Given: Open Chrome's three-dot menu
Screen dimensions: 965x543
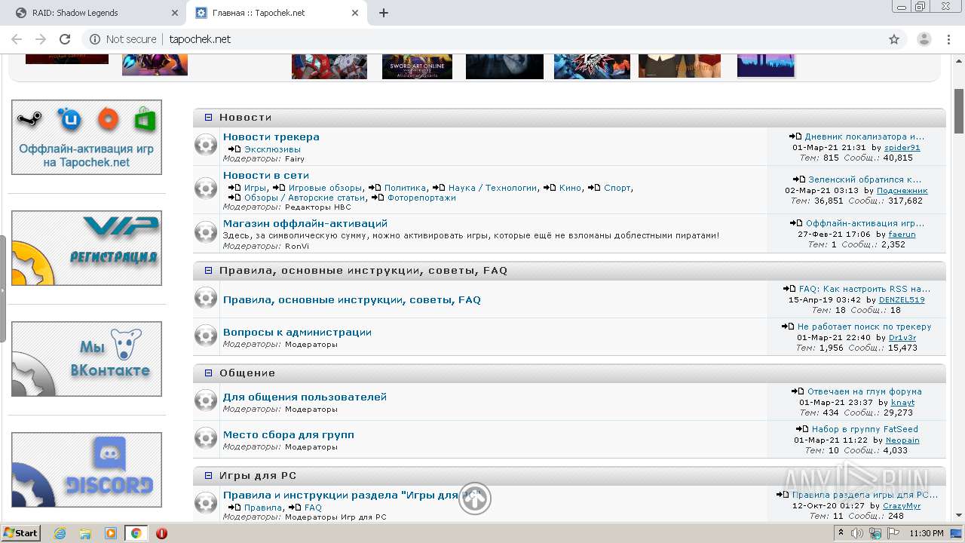Looking at the screenshot, I should tap(949, 39).
